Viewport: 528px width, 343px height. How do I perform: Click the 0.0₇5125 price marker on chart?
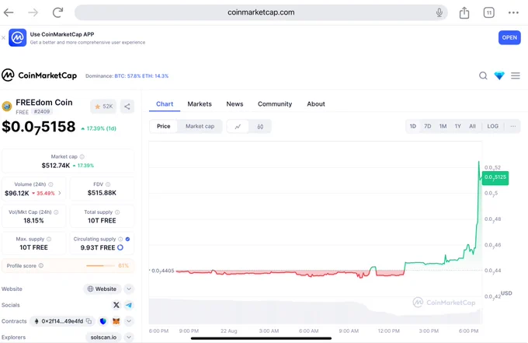click(x=495, y=177)
